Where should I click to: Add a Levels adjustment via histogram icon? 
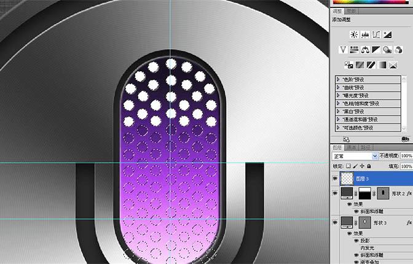[365, 34]
